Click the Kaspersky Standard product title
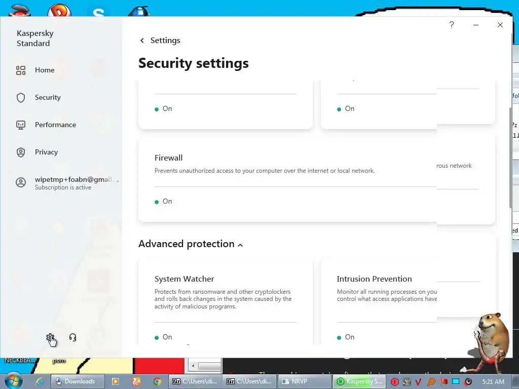Image resolution: width=519 pixels, height=389 pixels. (x=35, y=38)
